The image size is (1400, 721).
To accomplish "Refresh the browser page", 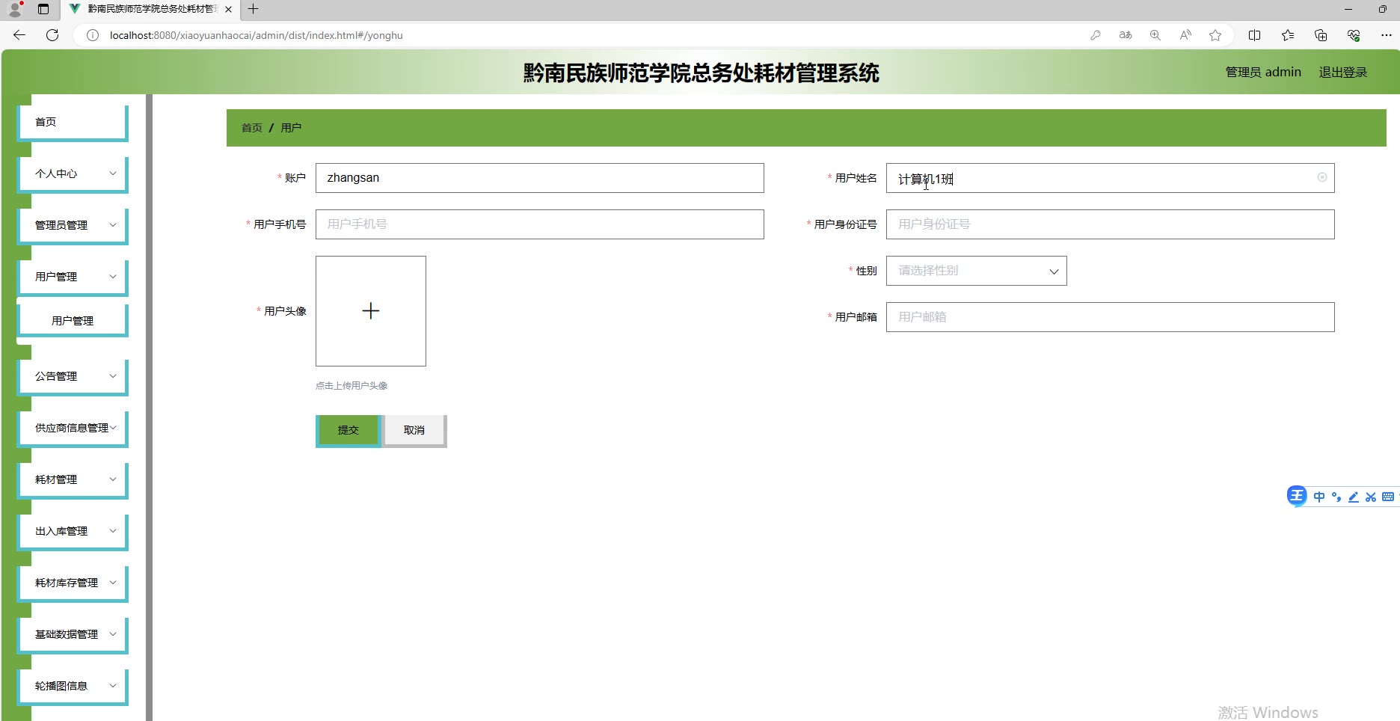I will point(52,35).
